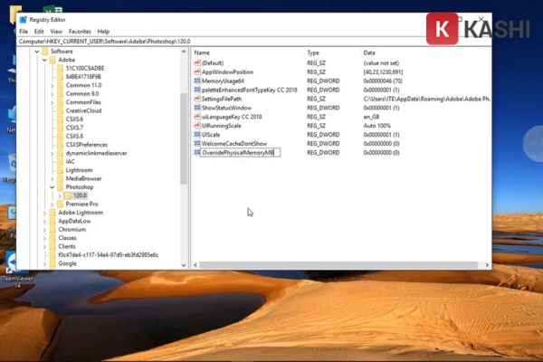The image size is (543, 362).
Task: Select the Chromium key in tree
Action: pyautogui.click(x=71, y=229)
